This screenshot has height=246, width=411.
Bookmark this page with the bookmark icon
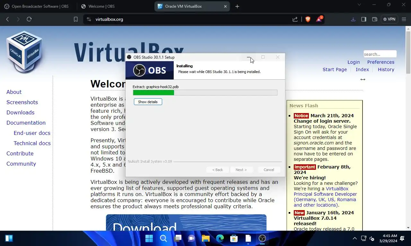point(76,19)
